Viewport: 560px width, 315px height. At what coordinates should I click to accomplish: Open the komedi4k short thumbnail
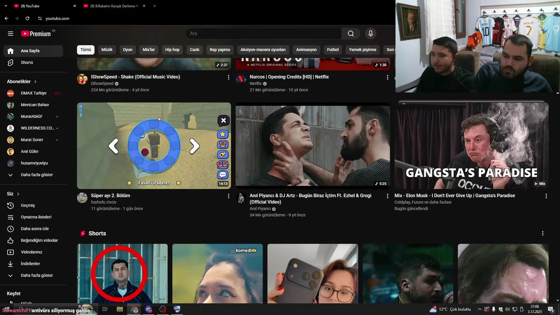217,273
